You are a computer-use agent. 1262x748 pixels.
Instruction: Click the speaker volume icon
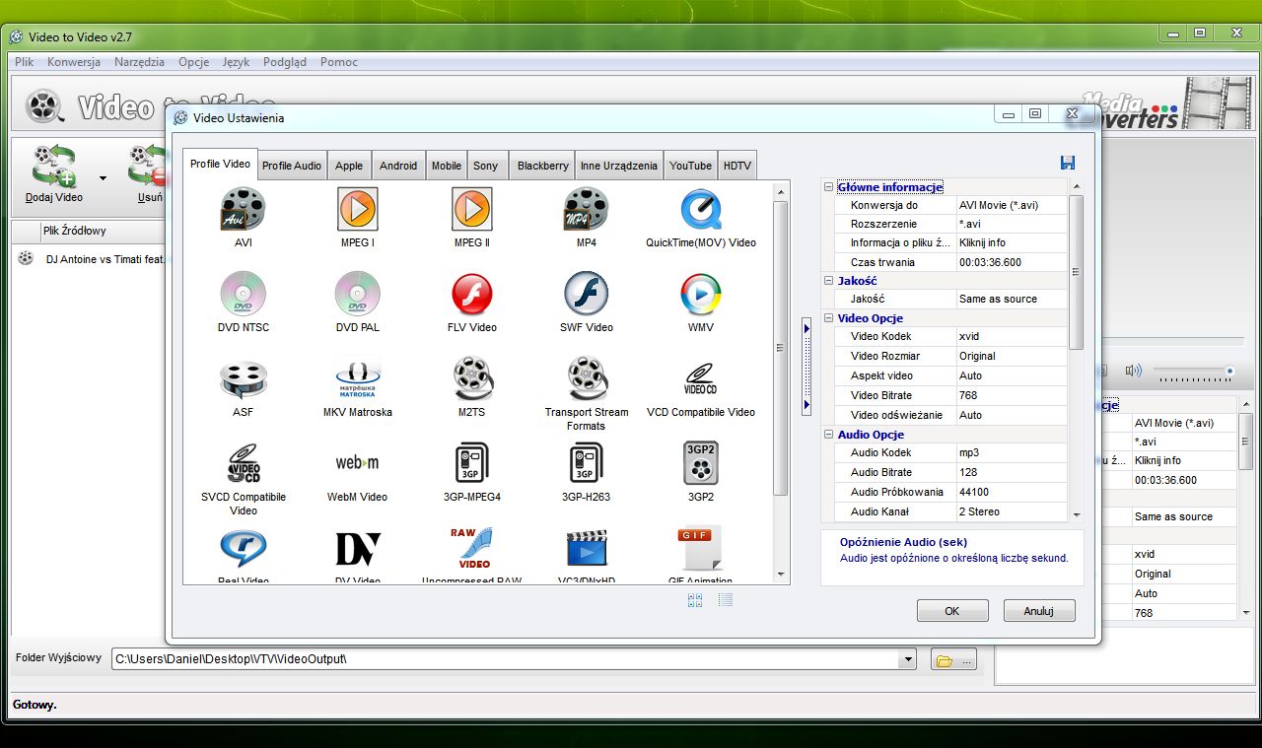click(1133, 372)
